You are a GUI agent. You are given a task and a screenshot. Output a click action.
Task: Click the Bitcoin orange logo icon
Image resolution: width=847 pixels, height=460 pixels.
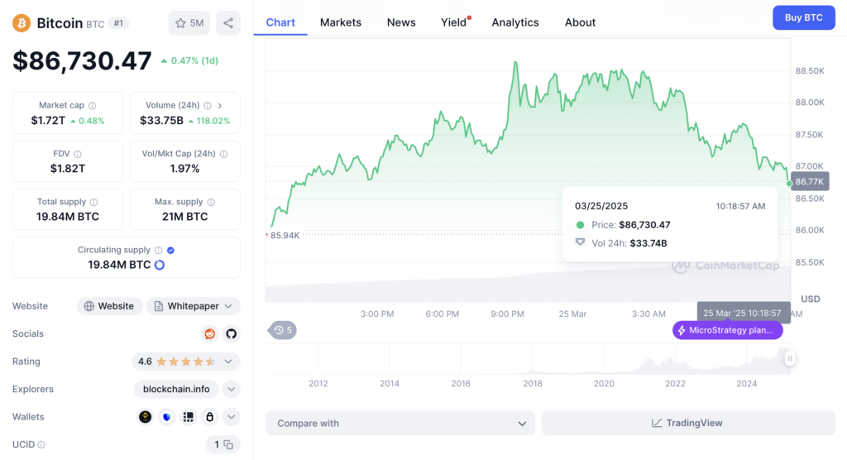22,23
